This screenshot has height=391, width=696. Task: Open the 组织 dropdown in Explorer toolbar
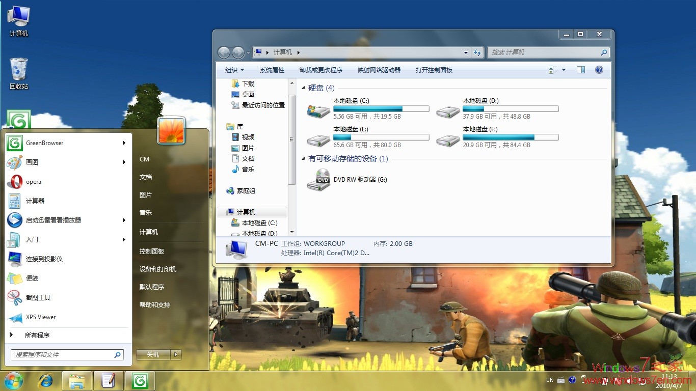point(234,70)
